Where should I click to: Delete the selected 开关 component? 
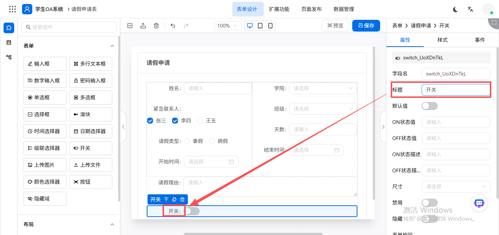tap(182, 199)
